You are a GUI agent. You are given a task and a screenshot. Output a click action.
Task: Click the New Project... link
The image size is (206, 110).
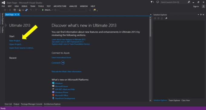point(15,41)
